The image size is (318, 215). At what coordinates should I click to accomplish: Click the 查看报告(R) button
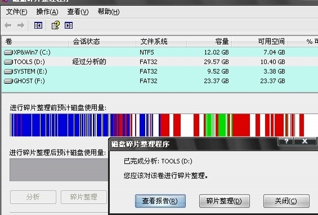(x=160, y=201)
